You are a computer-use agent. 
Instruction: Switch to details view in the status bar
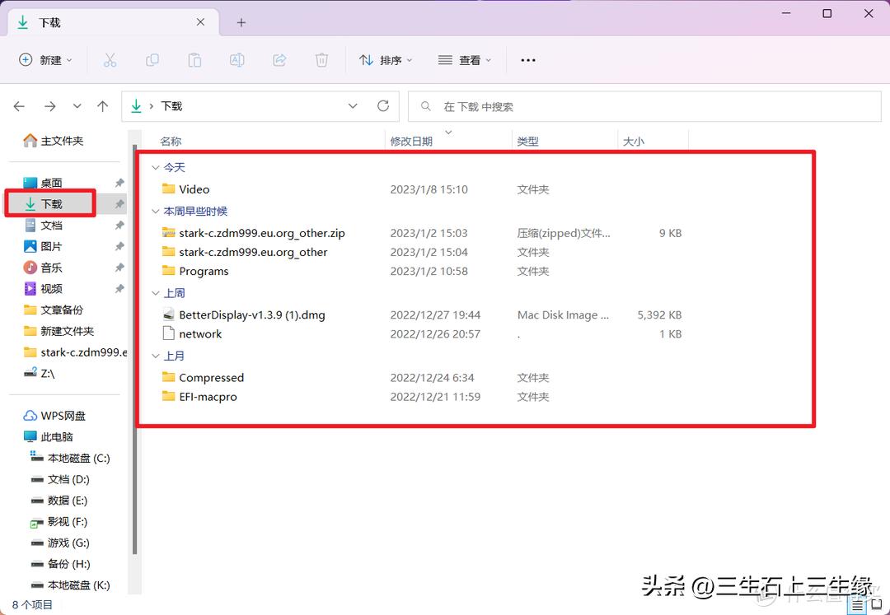tap(857, 604)
